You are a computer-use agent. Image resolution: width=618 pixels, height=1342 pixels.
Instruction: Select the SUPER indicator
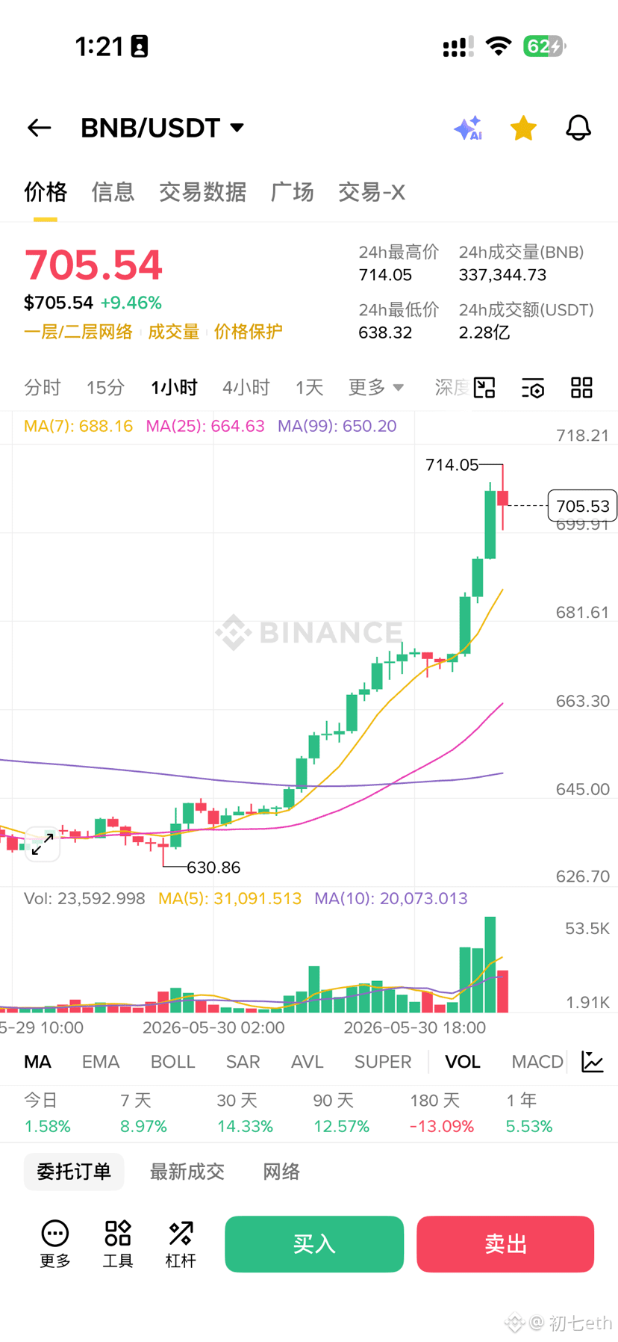coord(383,1062)
